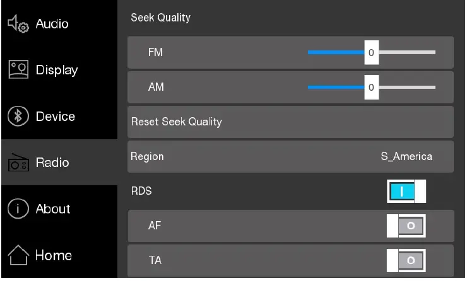The image size is (467, 281).
Task: Click the Home house icon
Action: [x=16, y=255]
